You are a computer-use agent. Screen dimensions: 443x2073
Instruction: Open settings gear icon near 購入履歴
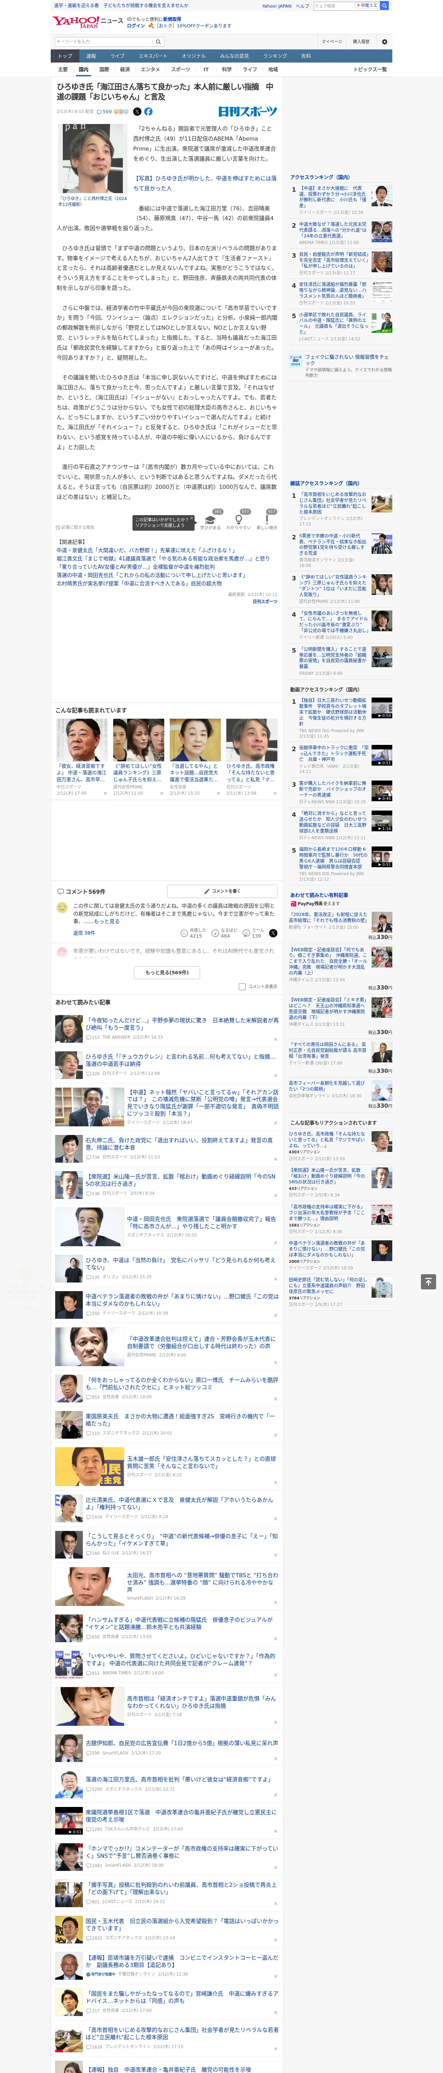(384, 41)
